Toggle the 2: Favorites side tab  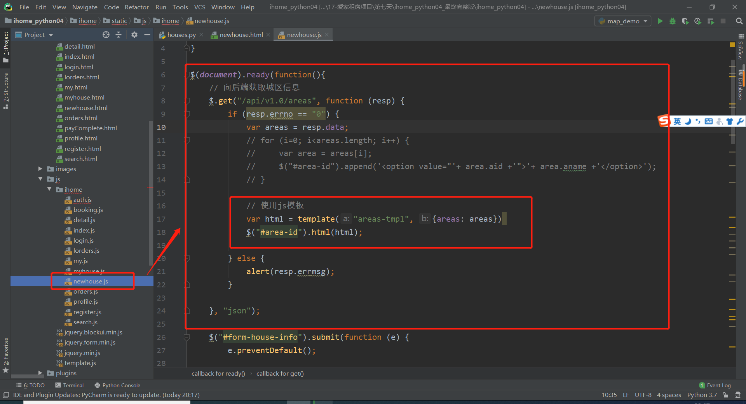click(5, 355)
